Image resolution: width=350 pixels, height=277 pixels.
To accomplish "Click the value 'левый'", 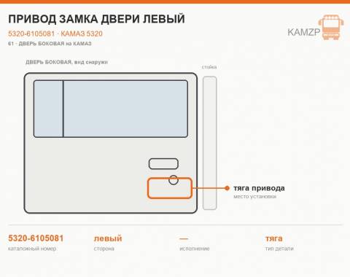I will coord(108,238).
